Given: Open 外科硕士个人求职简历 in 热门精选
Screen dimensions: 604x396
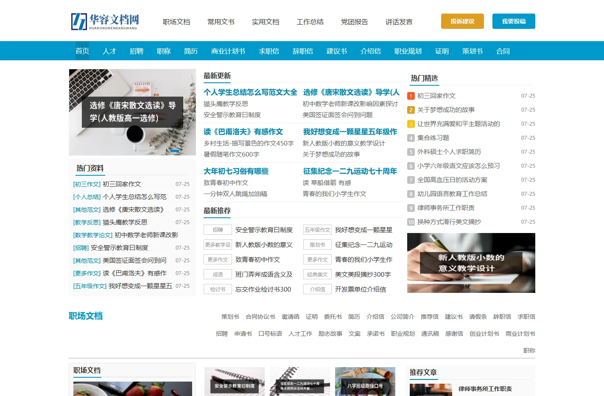Looking at the screenshot, I should [449, 152].
